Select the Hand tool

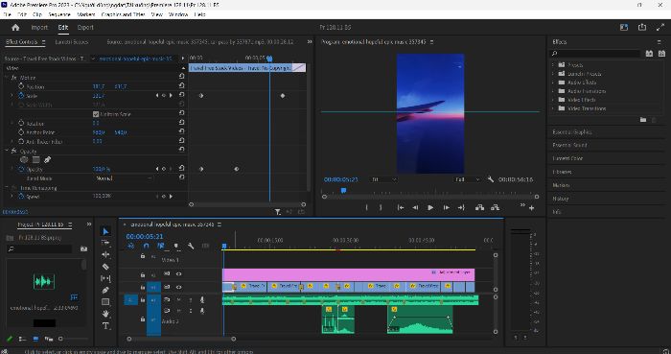point(105,314)
